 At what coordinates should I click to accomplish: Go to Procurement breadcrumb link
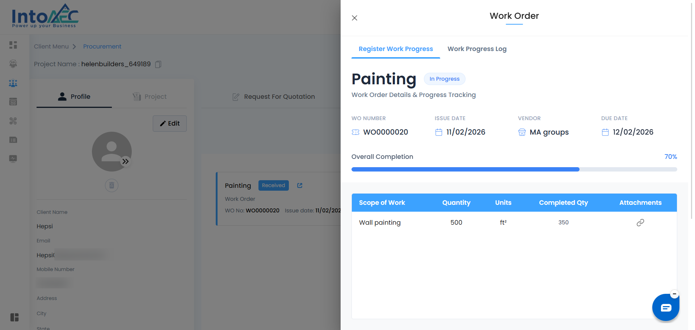coord(102,46)
